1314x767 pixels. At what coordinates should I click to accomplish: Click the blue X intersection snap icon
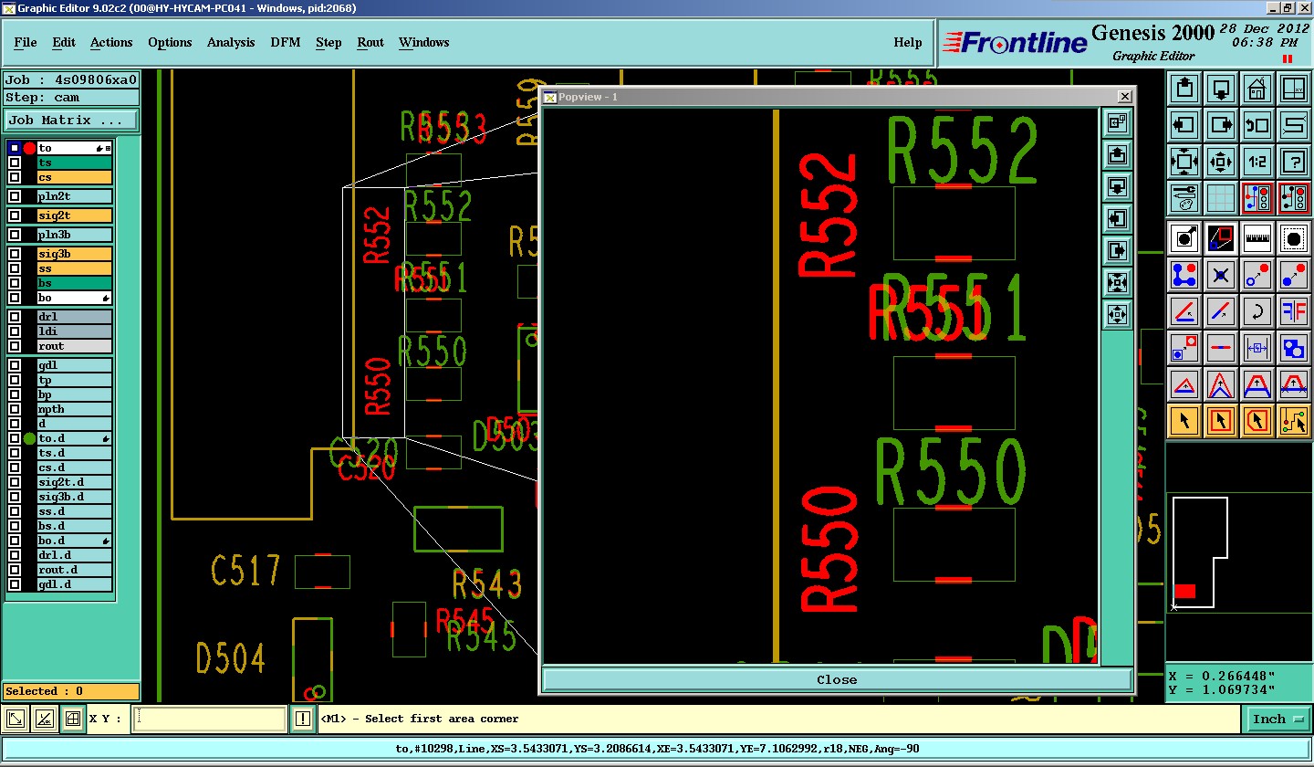(1221, 274)
